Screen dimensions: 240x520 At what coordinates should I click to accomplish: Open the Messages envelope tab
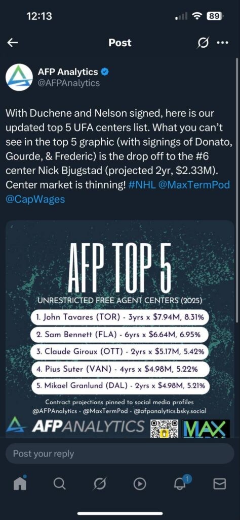(x=220, y=484)
